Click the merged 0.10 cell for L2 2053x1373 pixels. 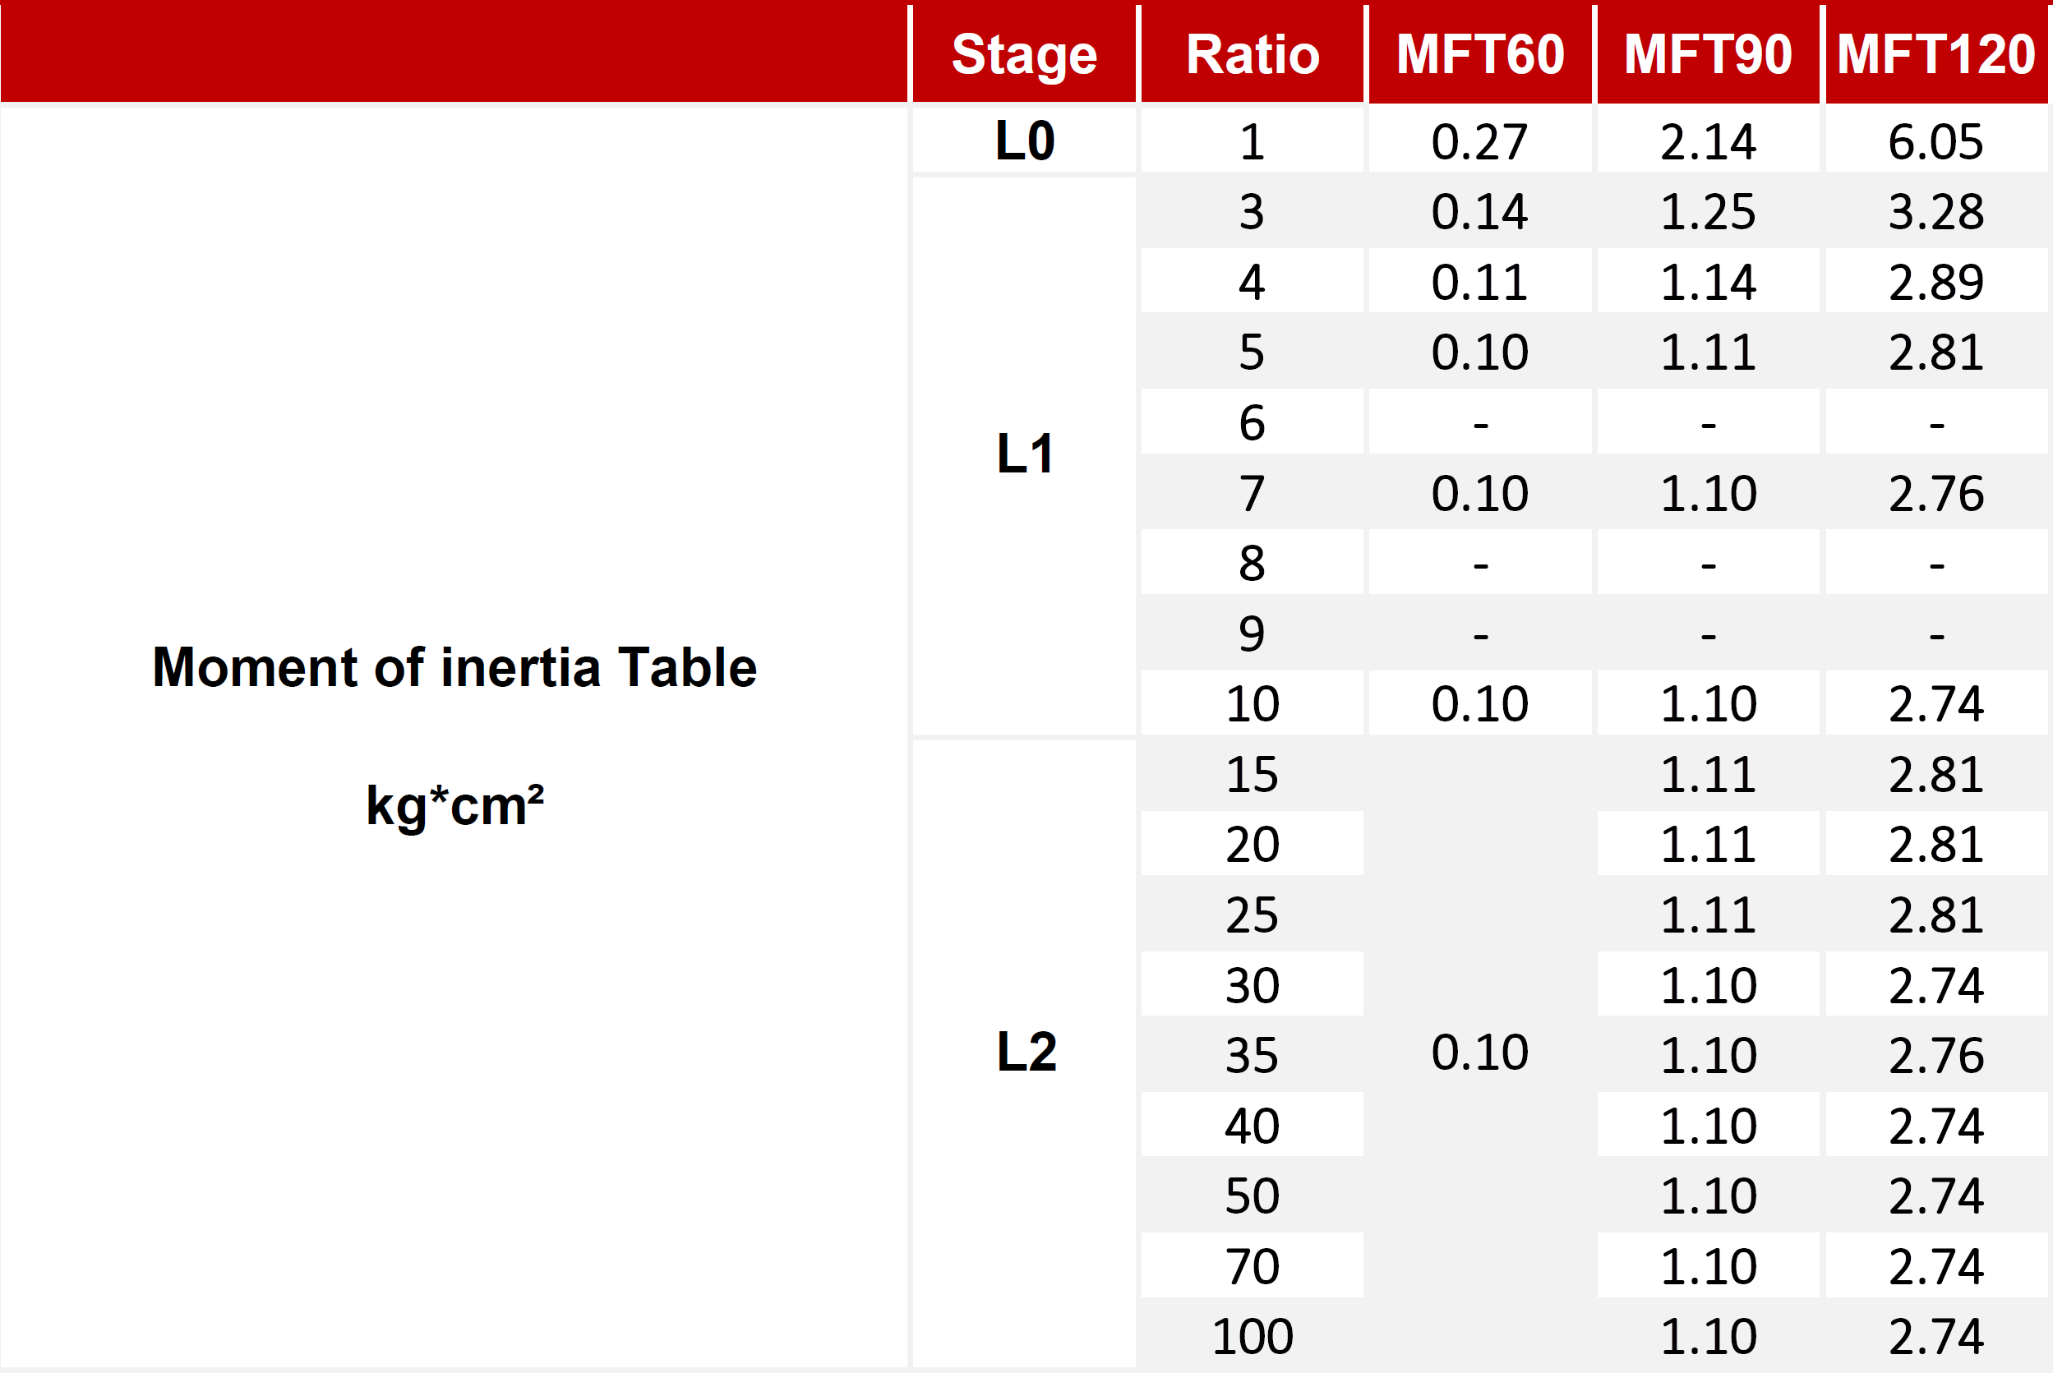tap(1479, 1052)
